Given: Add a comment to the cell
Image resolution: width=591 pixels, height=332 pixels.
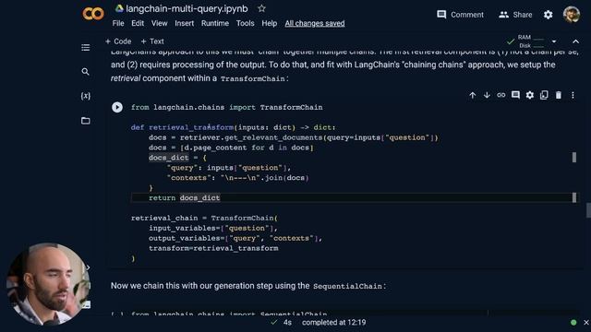Looking at the screenshot, I should tap(515, 95).
